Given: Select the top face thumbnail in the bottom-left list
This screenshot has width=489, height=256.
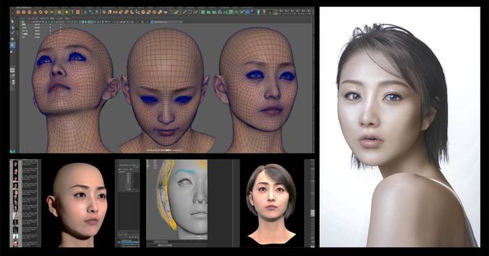Looking at the screenshot, I should pyautogui.click(x=15, y=165).
